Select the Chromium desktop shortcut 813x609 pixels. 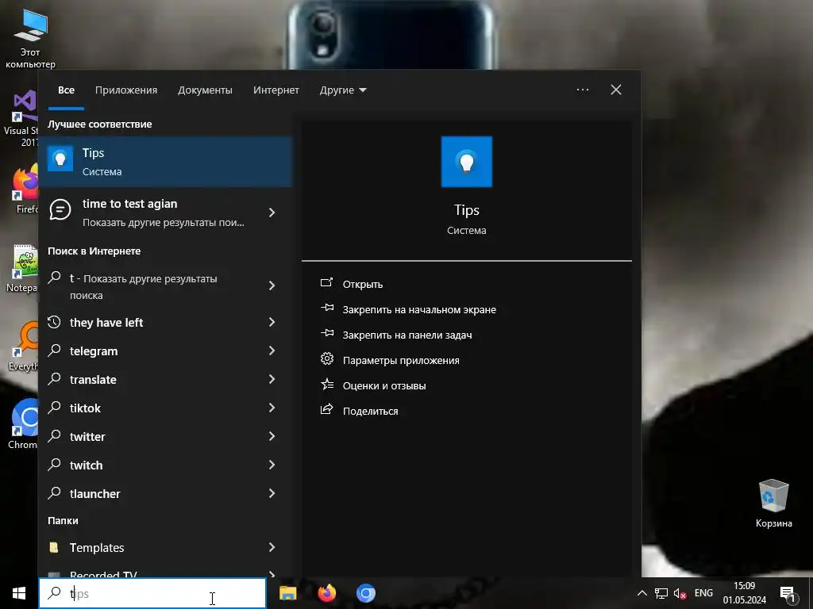point(23,424)
